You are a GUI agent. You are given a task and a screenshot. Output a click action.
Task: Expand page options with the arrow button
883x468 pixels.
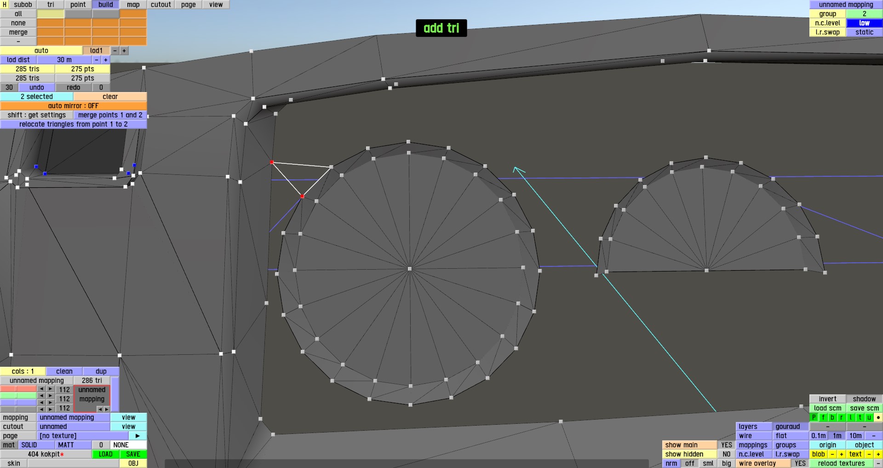pyautogui.click(x=138, y=436)
